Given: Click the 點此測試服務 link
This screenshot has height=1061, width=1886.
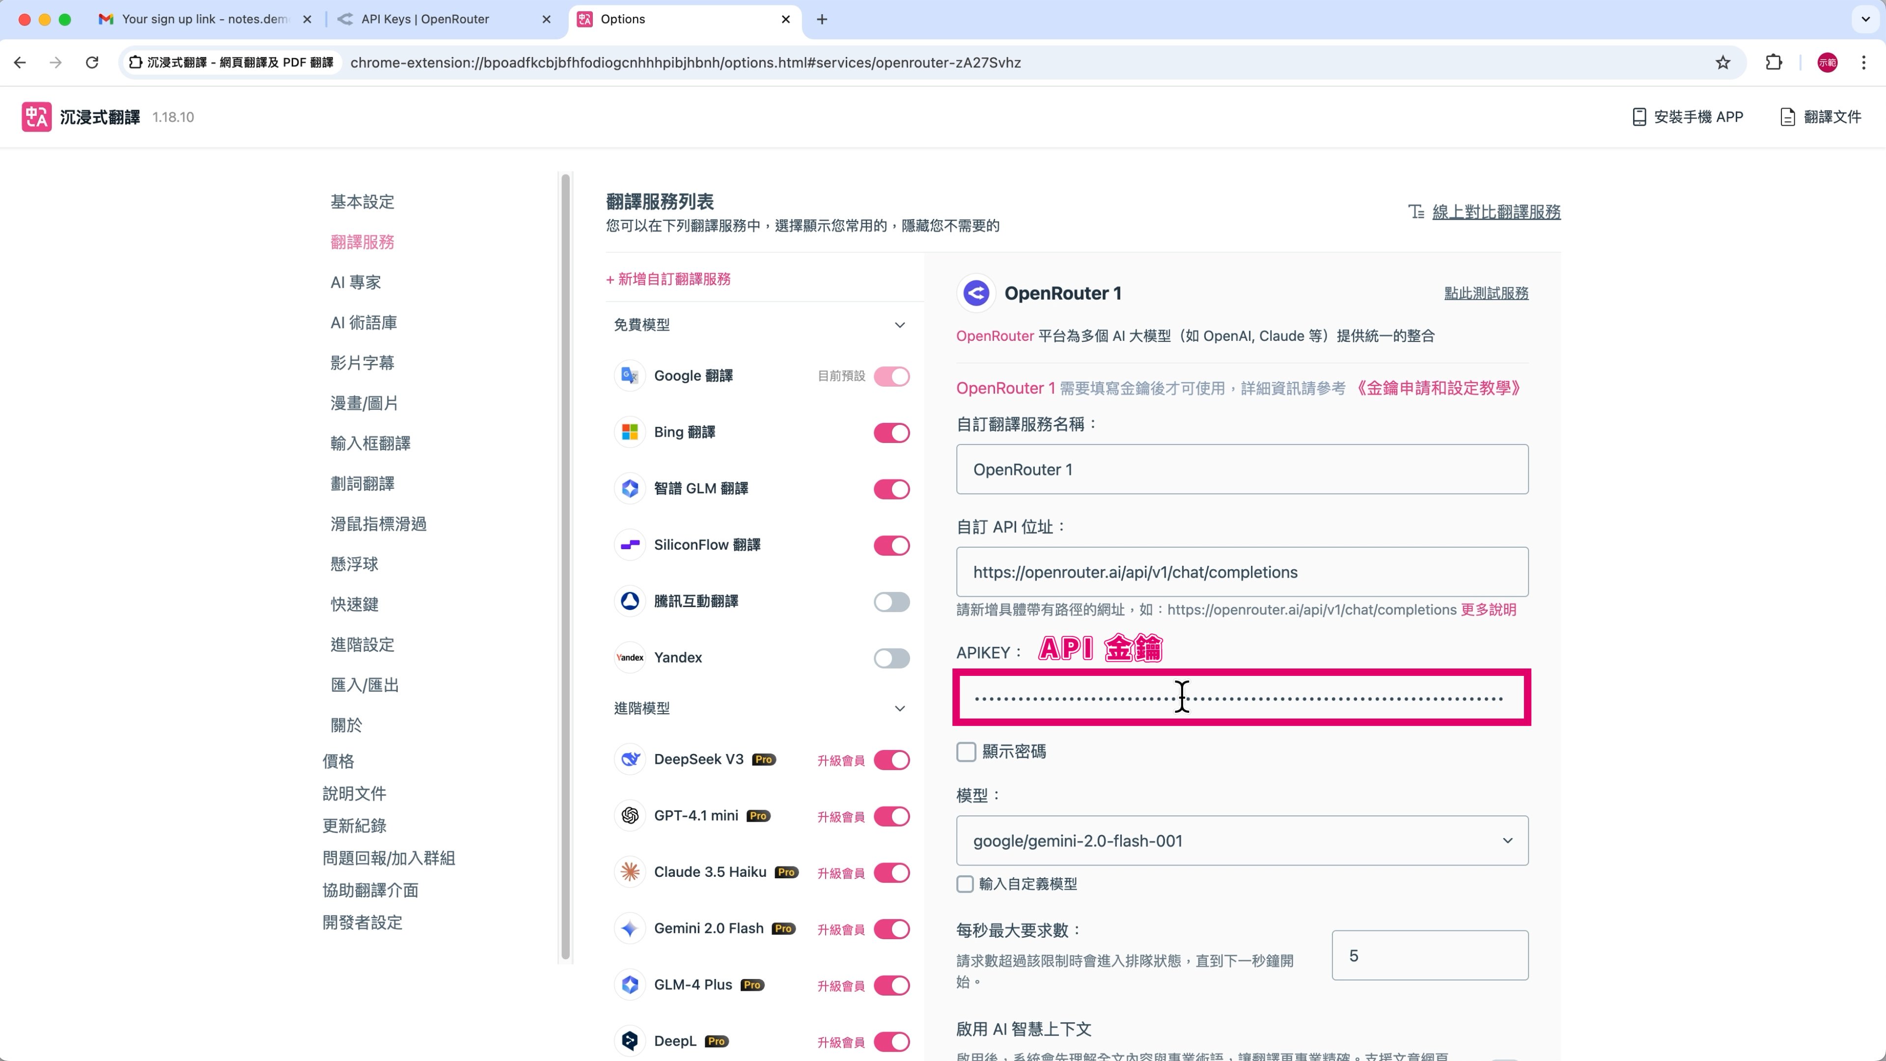Looking at the screenshot, I should (1486, 294).
